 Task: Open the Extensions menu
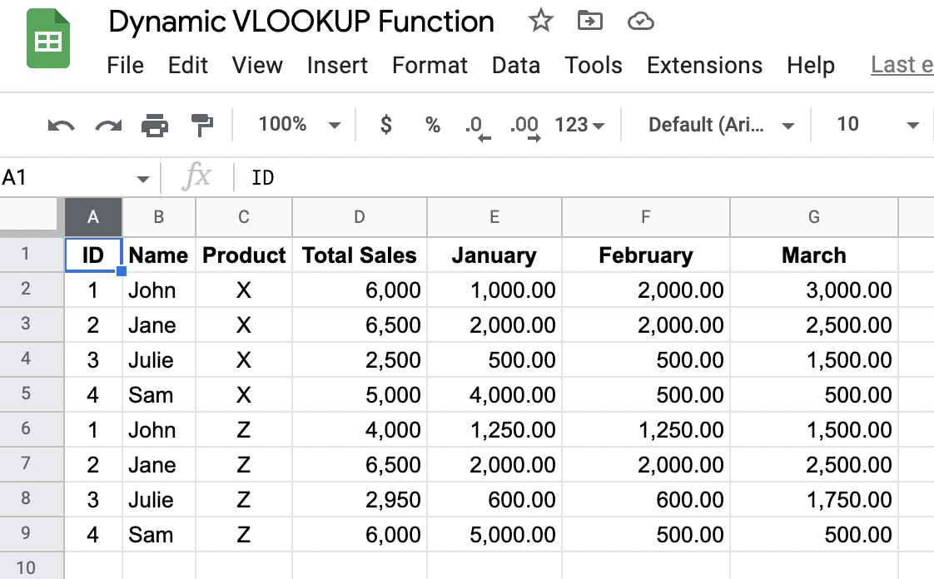704,65
